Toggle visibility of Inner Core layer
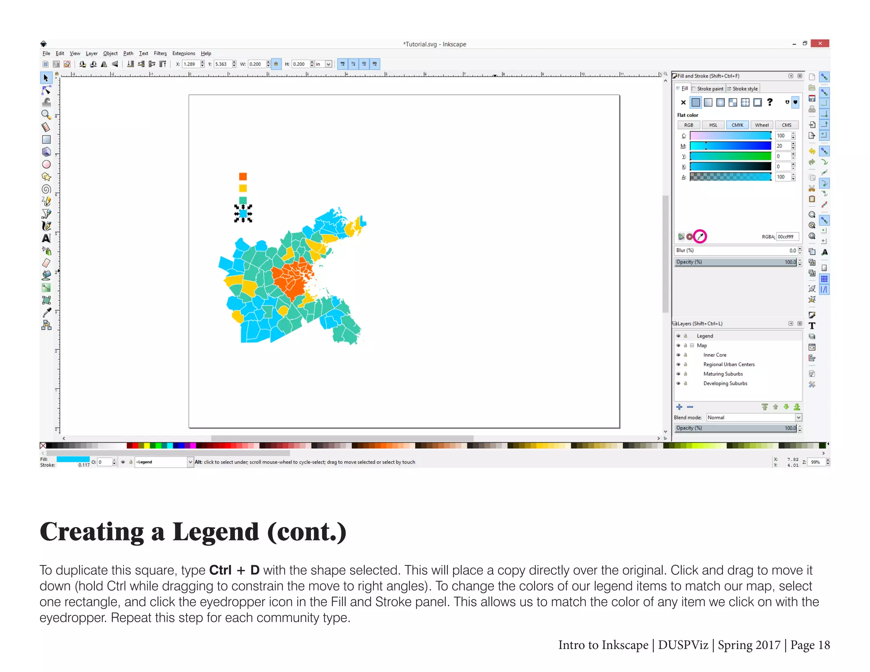Screen dimensions: 870x672 point(678,355)
